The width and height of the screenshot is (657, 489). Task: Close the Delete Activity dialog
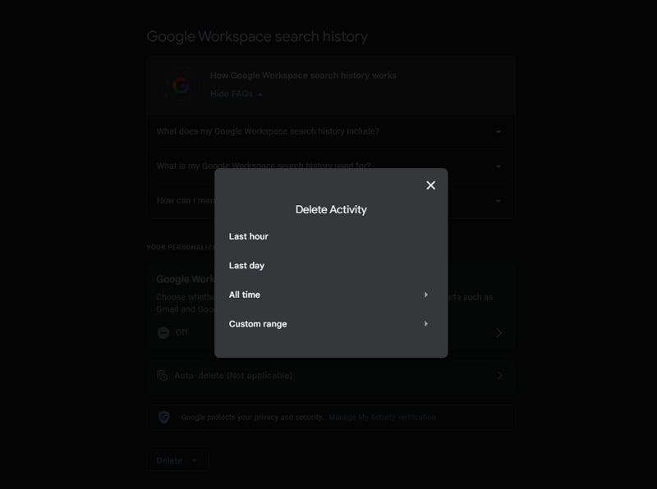(x=430, y=185)
